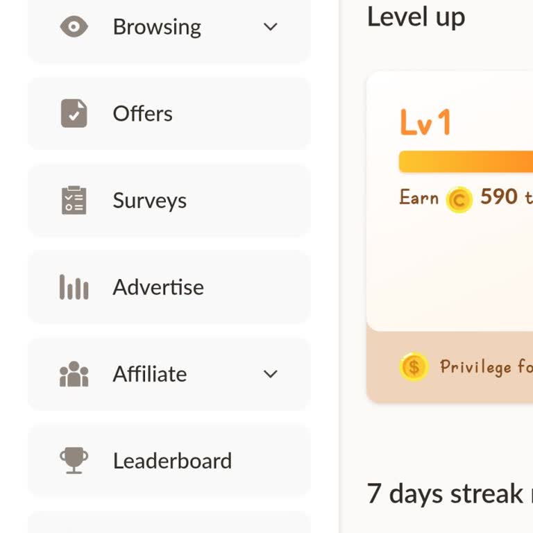Select the Affiliate label in sidebar

tap(150, 374)
